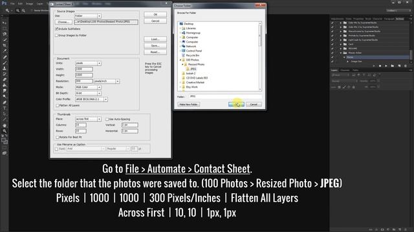
Task: Create new set in Actions panel
Action: coord(393,66)
